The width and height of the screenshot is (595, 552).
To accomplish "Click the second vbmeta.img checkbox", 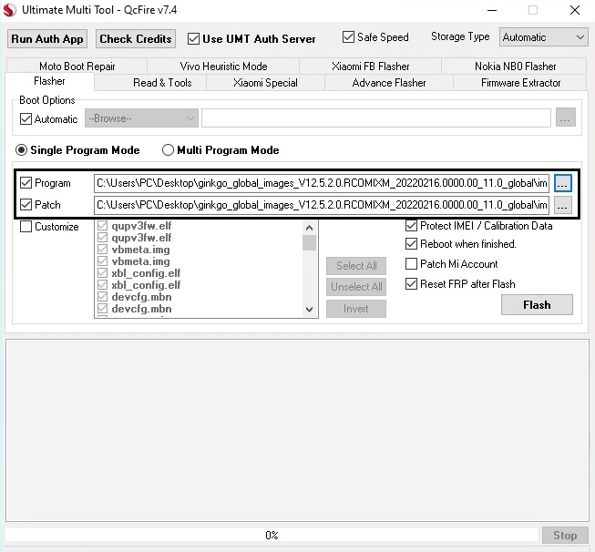I will click(x=102, y=261).
